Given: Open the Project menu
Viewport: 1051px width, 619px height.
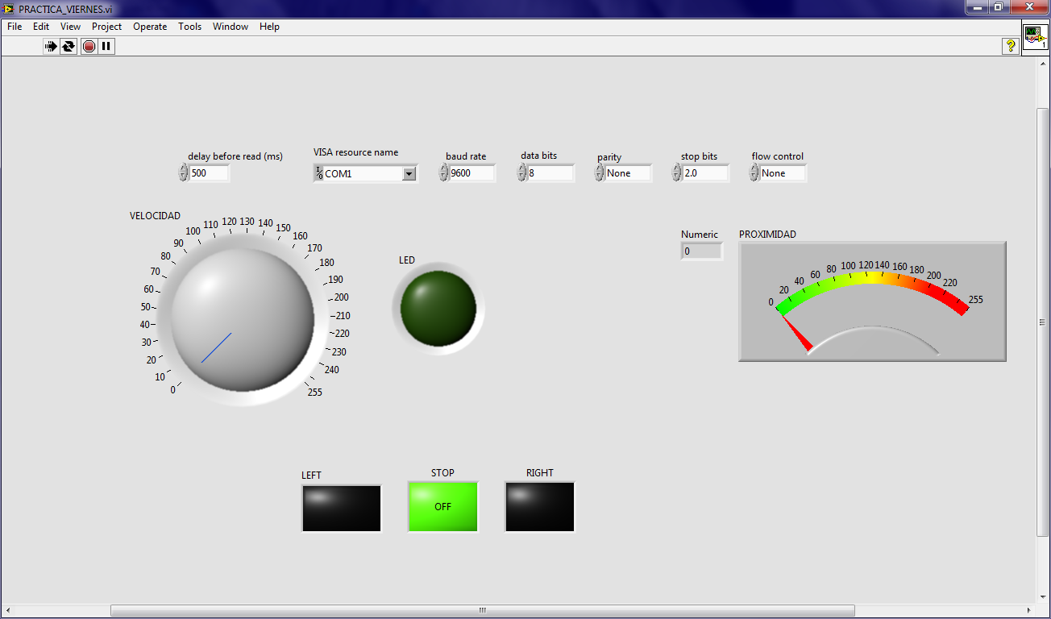Looking at the screenshot, I should tap(106, 27).
